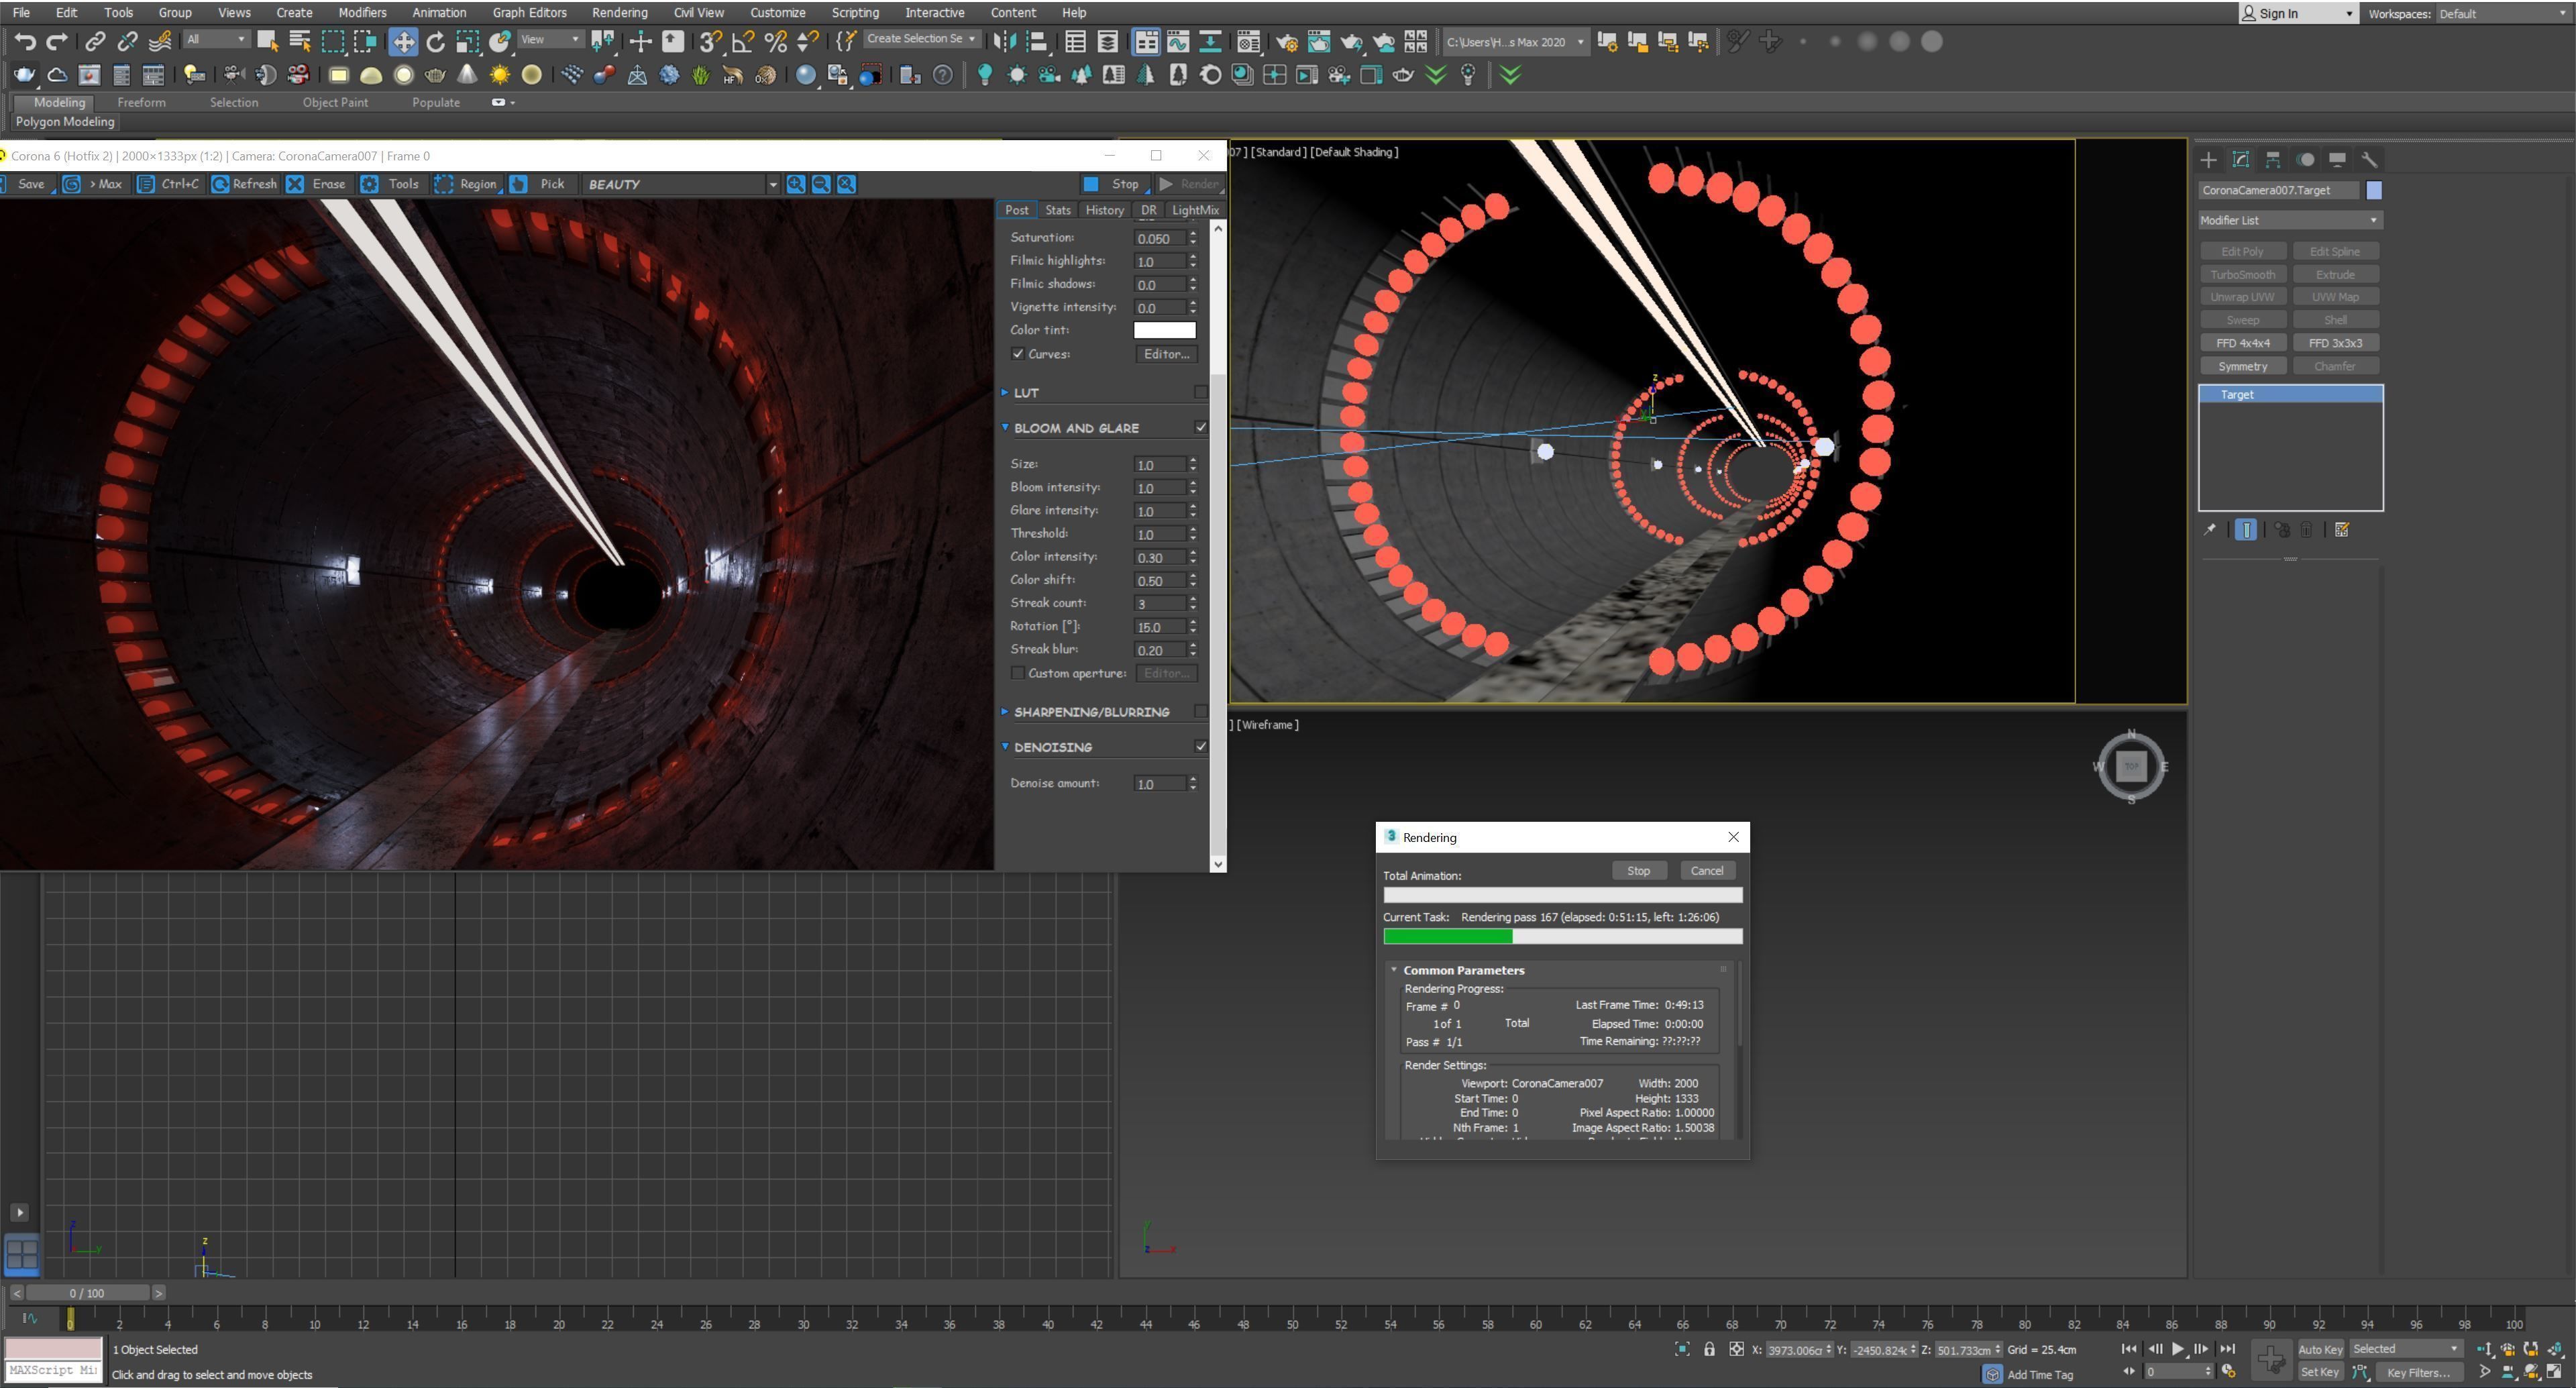This screenshot has height=1388, width=2576.
Task: Toggle the Angle Snap icon
Action: click(742, 41)
